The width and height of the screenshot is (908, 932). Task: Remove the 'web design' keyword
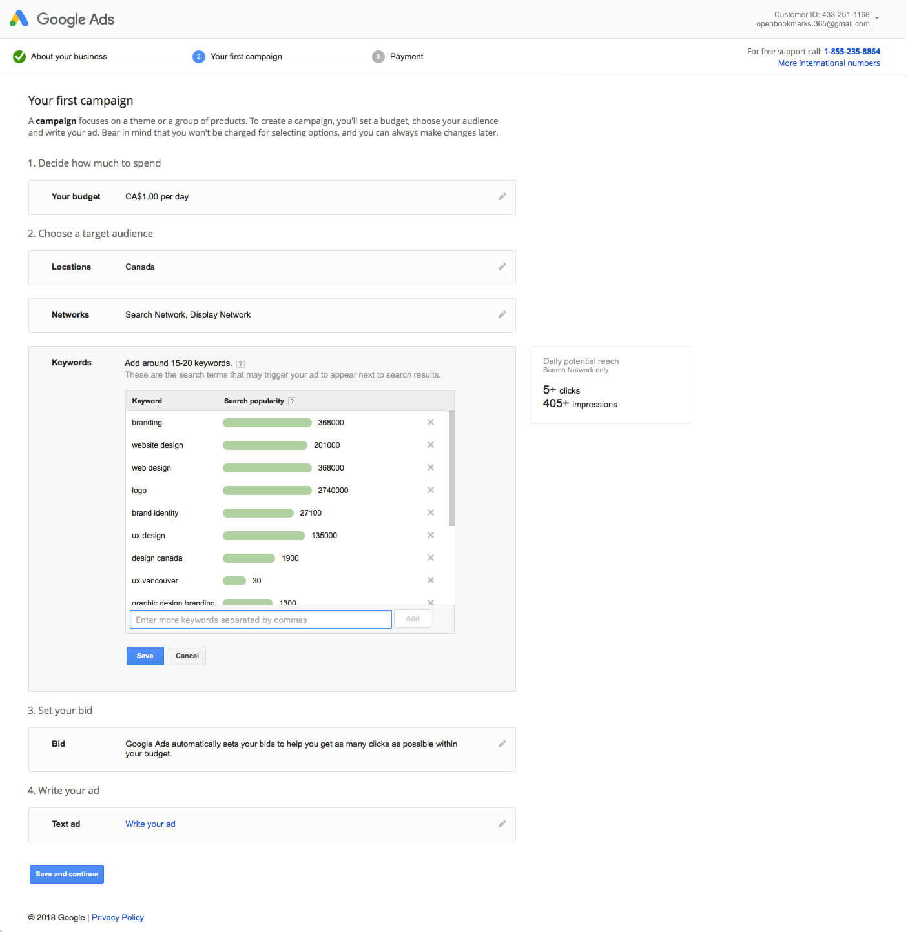[x=431, y=467]
